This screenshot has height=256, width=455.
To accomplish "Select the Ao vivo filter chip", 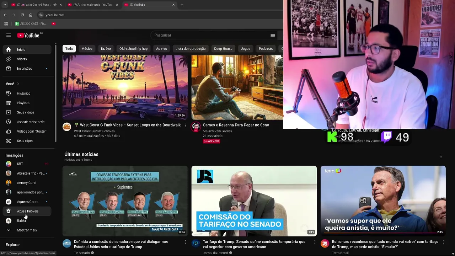I will coord(161,49).
